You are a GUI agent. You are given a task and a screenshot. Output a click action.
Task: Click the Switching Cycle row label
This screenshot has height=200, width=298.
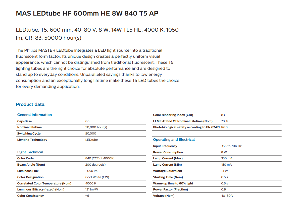[x=29, y=134]
